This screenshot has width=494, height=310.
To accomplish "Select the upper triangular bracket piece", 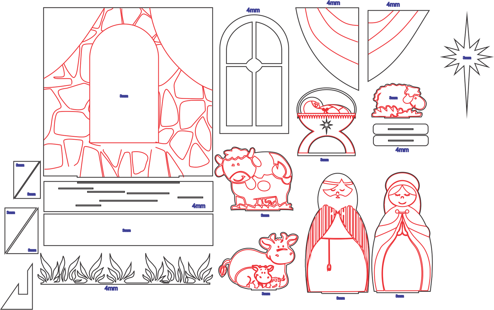I will (x=27, y=180).
